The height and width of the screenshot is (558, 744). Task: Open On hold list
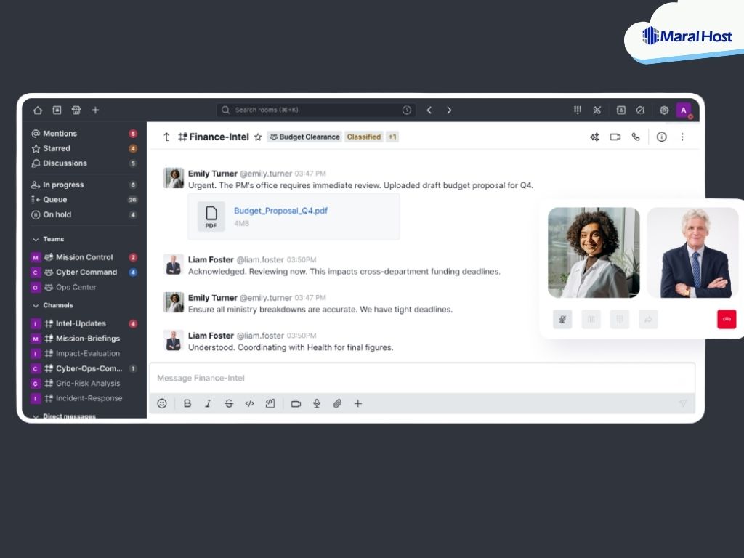coord(84,214)
